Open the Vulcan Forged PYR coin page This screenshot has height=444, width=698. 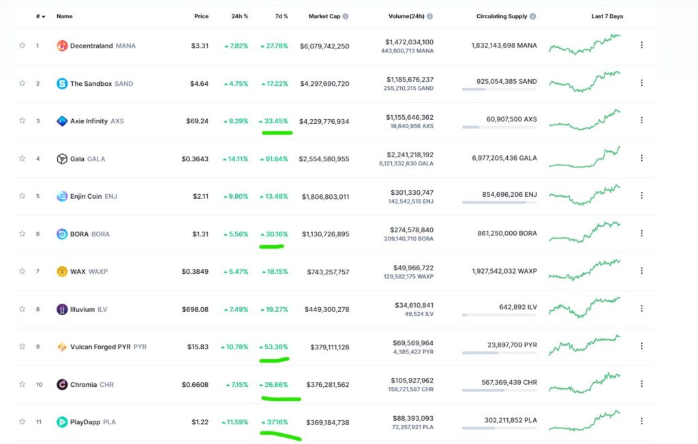[x=100, y=347]
